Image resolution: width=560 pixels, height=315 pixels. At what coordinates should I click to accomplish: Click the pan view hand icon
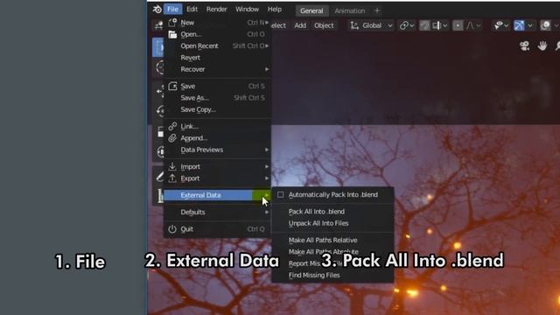[542, 45]
